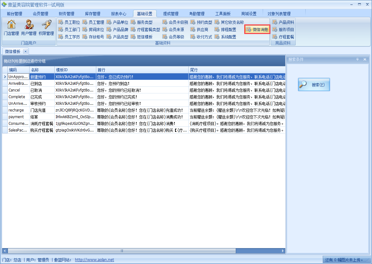This screenshot has height=264, width=372.
Task: Open the 报表中心 ribbon tab
Action: (118, 14)
